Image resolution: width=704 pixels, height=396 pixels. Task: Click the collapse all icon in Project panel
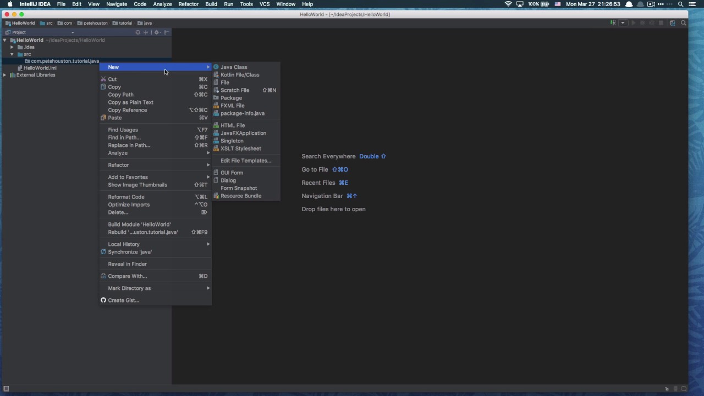click(x=146, y=32)
